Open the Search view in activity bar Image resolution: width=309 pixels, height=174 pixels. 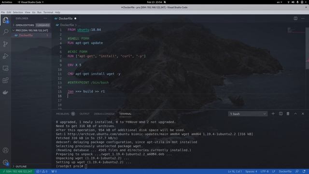(x=5, y=31)
